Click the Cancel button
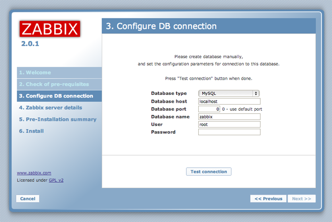The width and height of the screenshot is (332, 222). pos(28,199)
